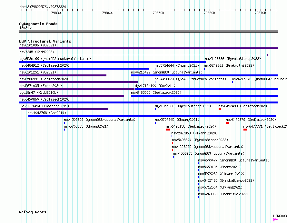
Task: Click nsv5498374 (ByrskaBishop2022) label
Action: (x=200, y=140)
